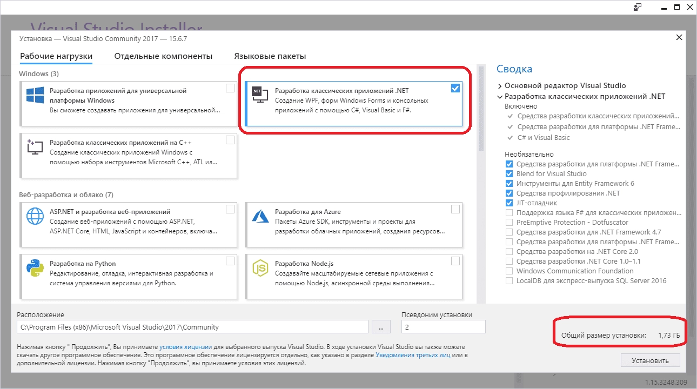Image resolution: width=697 pixels, height=389 pixels.
Task: Check .NET Framework 4.7 development tools
Action: [509, 232]
